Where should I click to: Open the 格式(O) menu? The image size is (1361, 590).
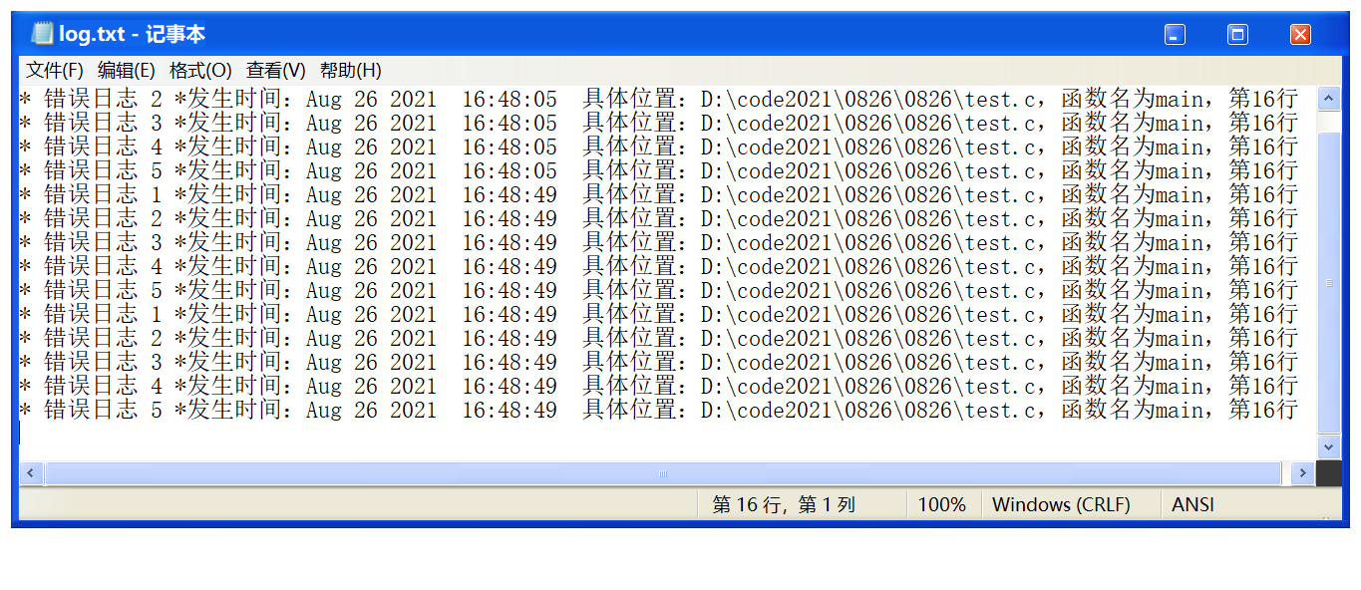200,71
